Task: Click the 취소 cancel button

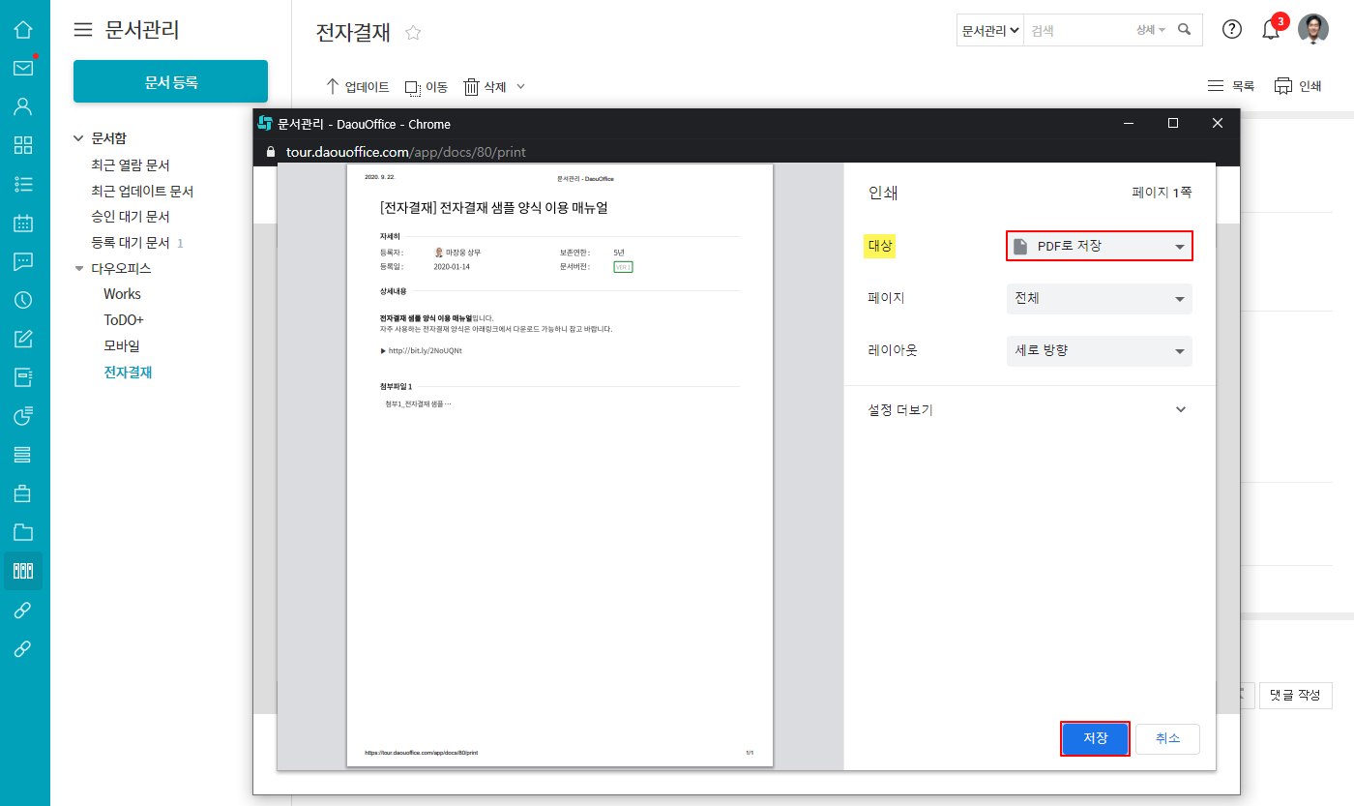Action: point(1167,738)
